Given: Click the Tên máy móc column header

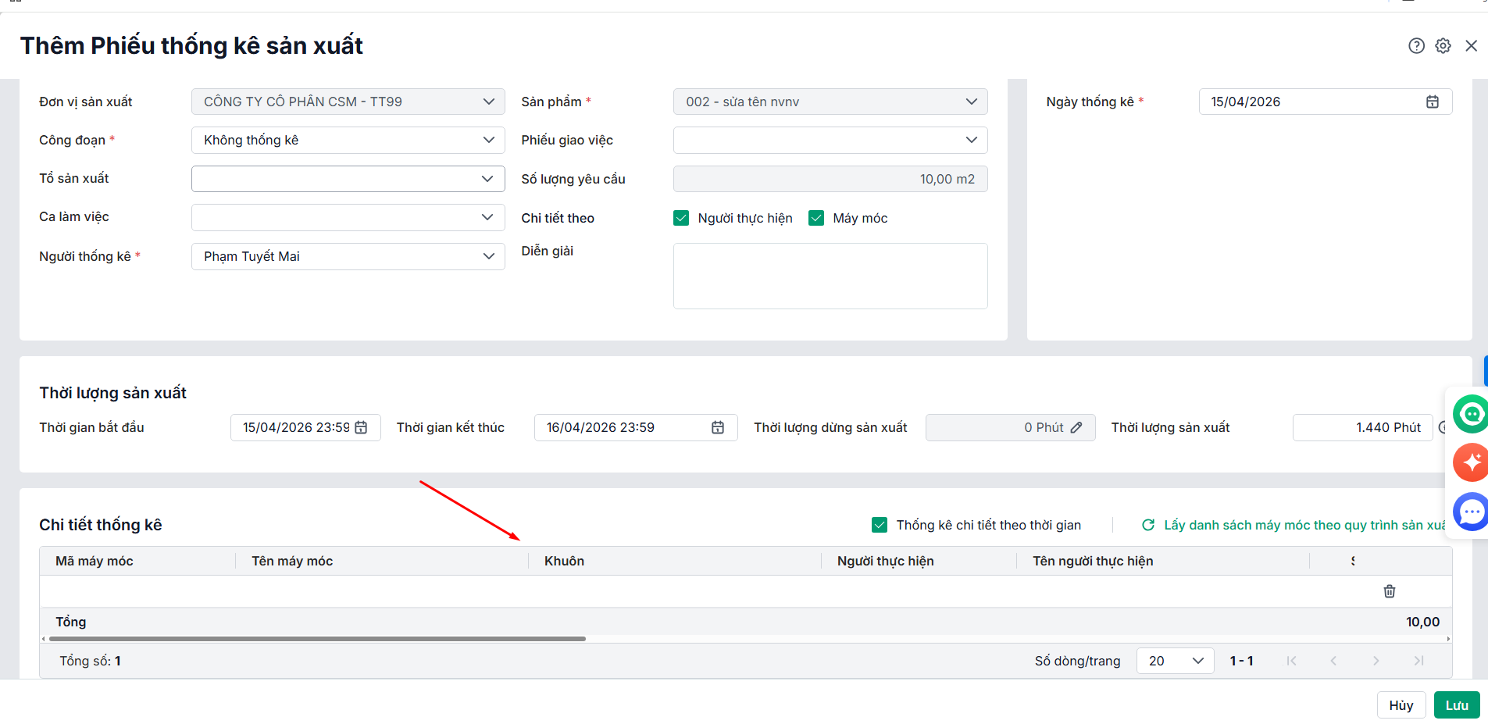Looking at the screenshot, I should point(292,561).
